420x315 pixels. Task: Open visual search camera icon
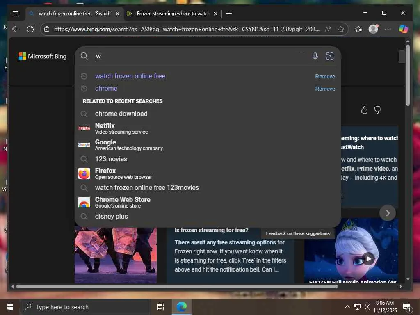(329, 56)
